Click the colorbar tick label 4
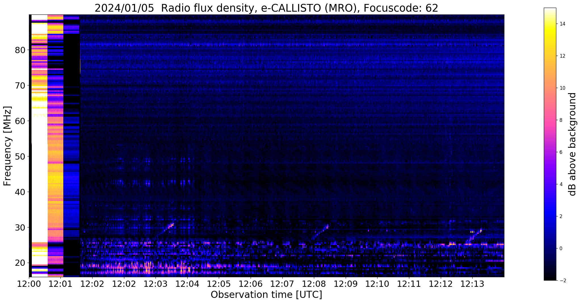581x303 pixels. coord(561,184)
